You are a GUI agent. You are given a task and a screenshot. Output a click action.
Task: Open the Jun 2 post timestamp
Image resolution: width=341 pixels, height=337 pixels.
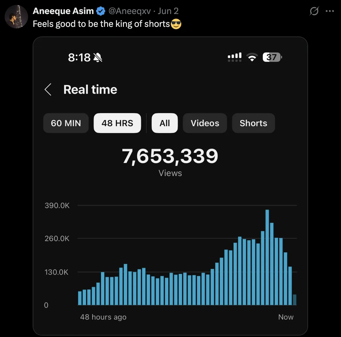tap(168, 11)
